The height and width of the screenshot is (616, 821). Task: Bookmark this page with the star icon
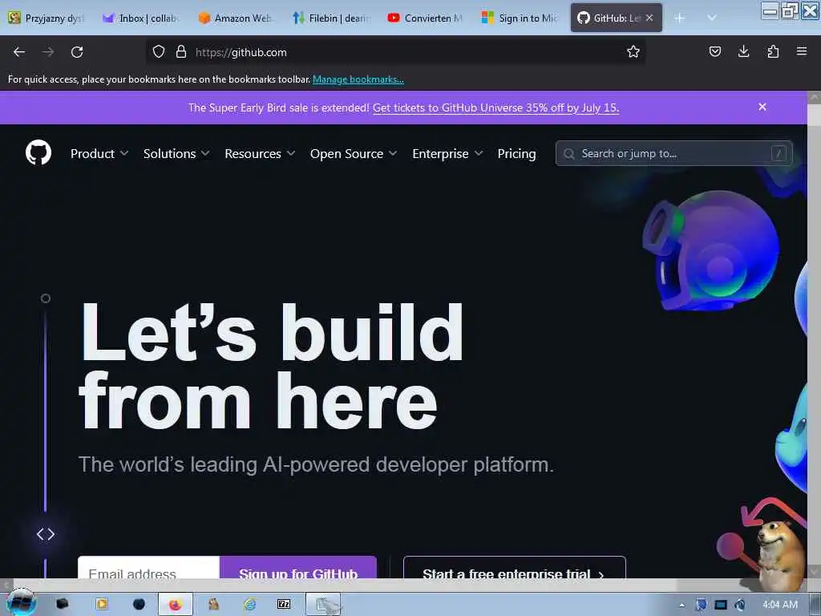point(633,52)
